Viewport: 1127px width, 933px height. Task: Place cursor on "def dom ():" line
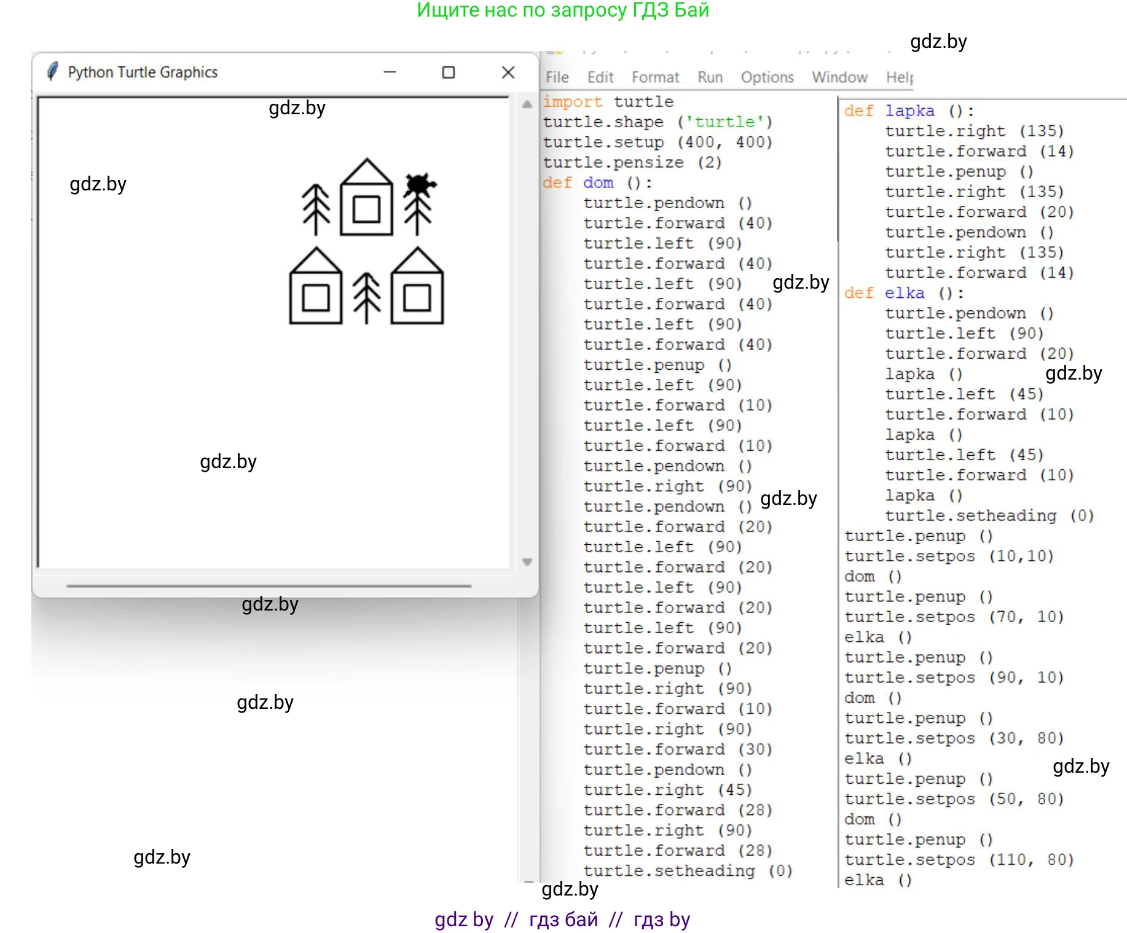pyautogui.click(x=597, y=183)
